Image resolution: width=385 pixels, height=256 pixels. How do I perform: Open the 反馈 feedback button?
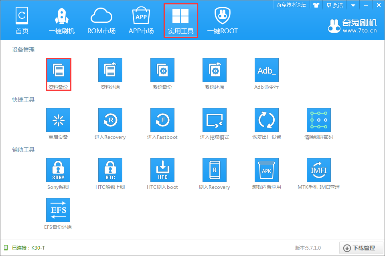point(334,5)
